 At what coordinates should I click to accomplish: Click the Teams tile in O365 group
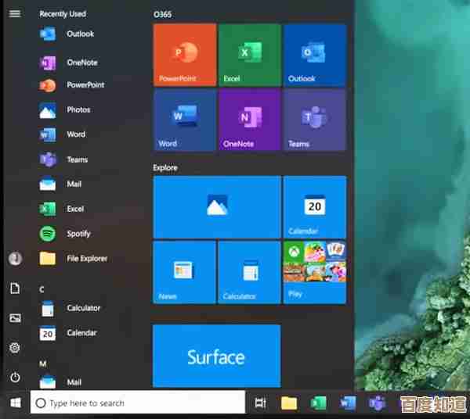pos(315,120)
